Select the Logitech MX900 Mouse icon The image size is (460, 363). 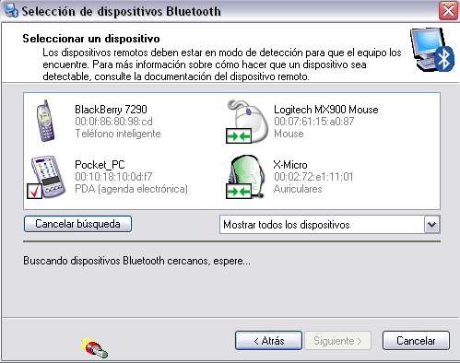[x=247, y=122]
